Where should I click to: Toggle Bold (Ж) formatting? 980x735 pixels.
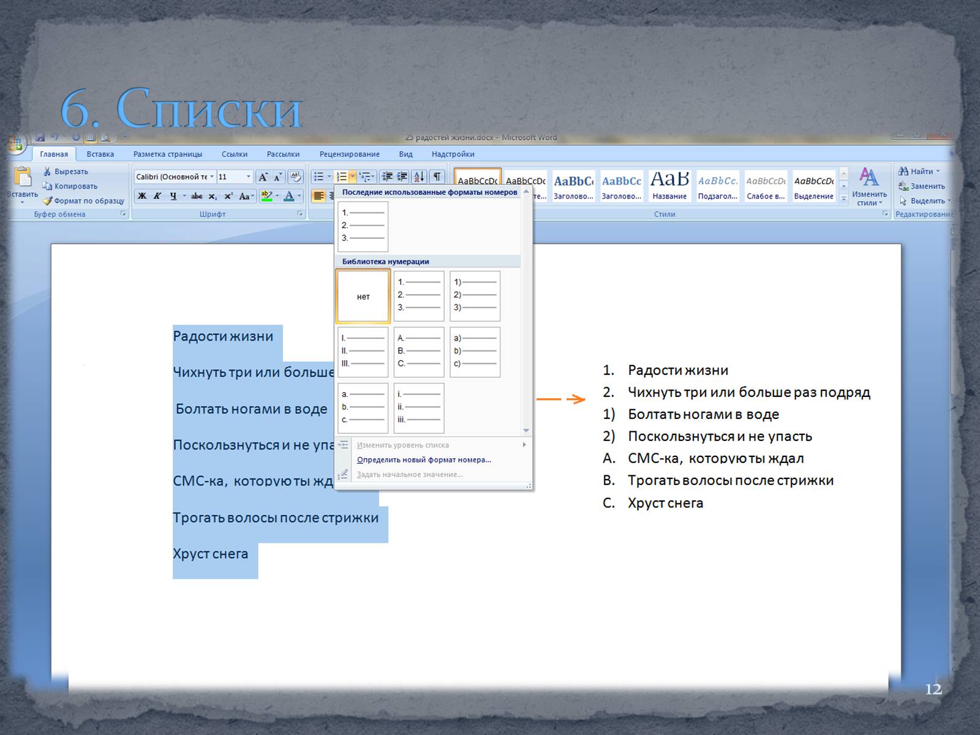[x=142, y=196]
